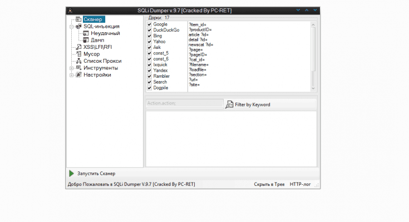409x222 pixels.
Task: Click the Неудачный item icon
Action: coord(86,33)
